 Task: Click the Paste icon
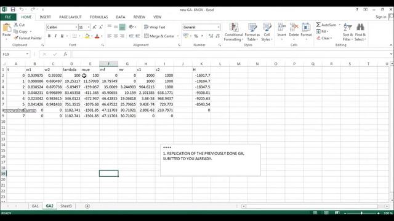[7, 28]
